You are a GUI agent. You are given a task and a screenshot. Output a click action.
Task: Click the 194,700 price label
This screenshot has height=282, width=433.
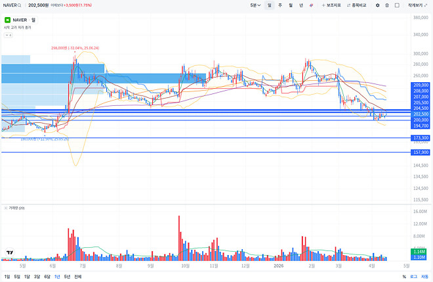pyautogui.click(x=421, y=126)
